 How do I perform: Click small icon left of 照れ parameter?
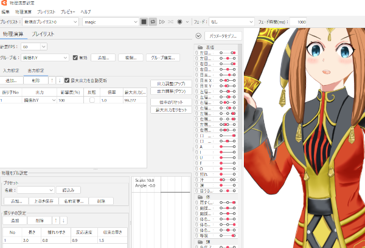pyautogui.click(x=196, y=174)
